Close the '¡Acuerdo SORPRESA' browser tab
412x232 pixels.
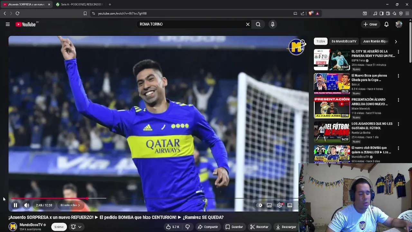click(x=49, y=5)
